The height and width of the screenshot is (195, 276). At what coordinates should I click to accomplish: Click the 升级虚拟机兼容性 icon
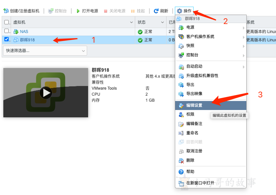coord(181,76)
